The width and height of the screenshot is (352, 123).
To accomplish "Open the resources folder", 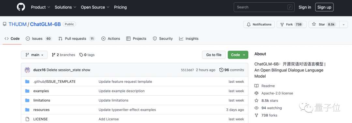I will tap(41, 110).
